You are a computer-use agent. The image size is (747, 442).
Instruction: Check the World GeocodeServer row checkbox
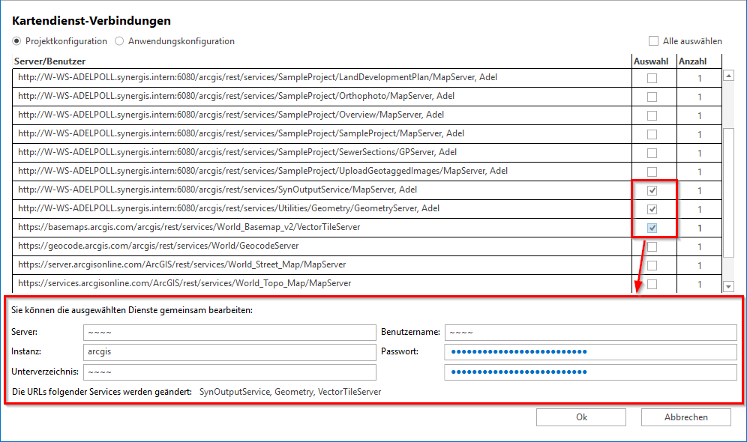[x=652, y=246]
